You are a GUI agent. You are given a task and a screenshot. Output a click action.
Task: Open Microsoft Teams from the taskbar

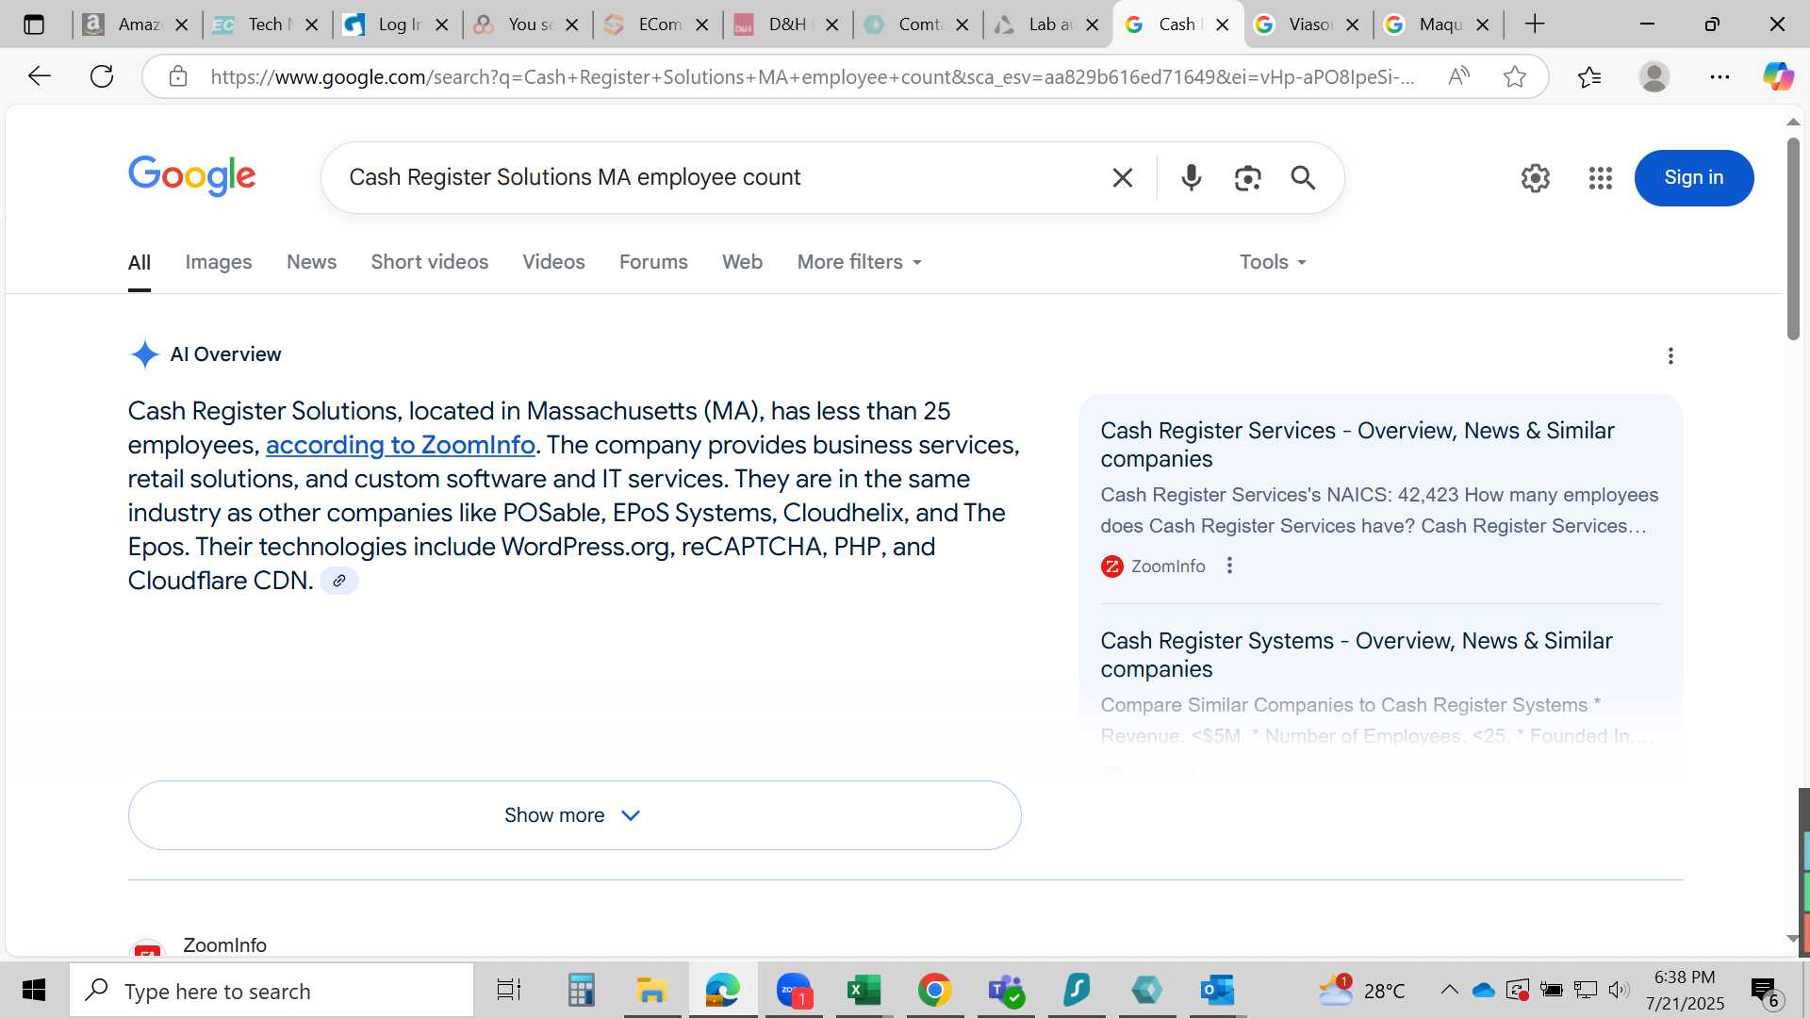point(1006,990)
